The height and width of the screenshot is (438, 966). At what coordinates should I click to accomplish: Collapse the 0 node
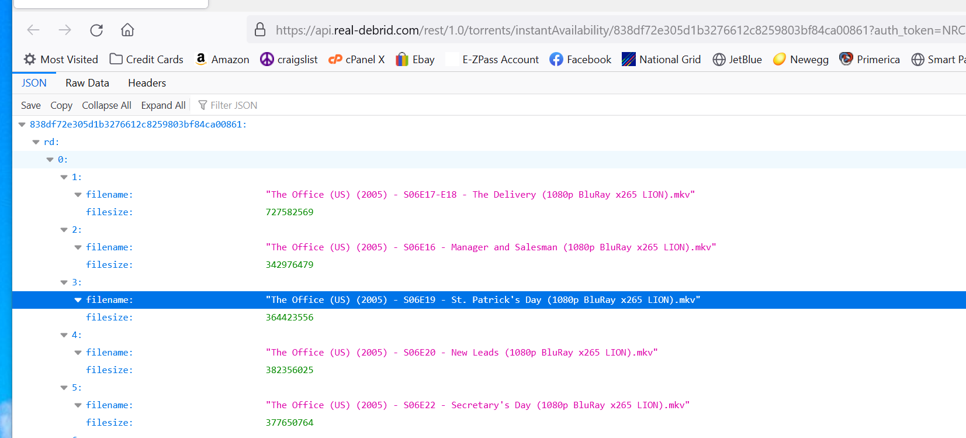50,160
